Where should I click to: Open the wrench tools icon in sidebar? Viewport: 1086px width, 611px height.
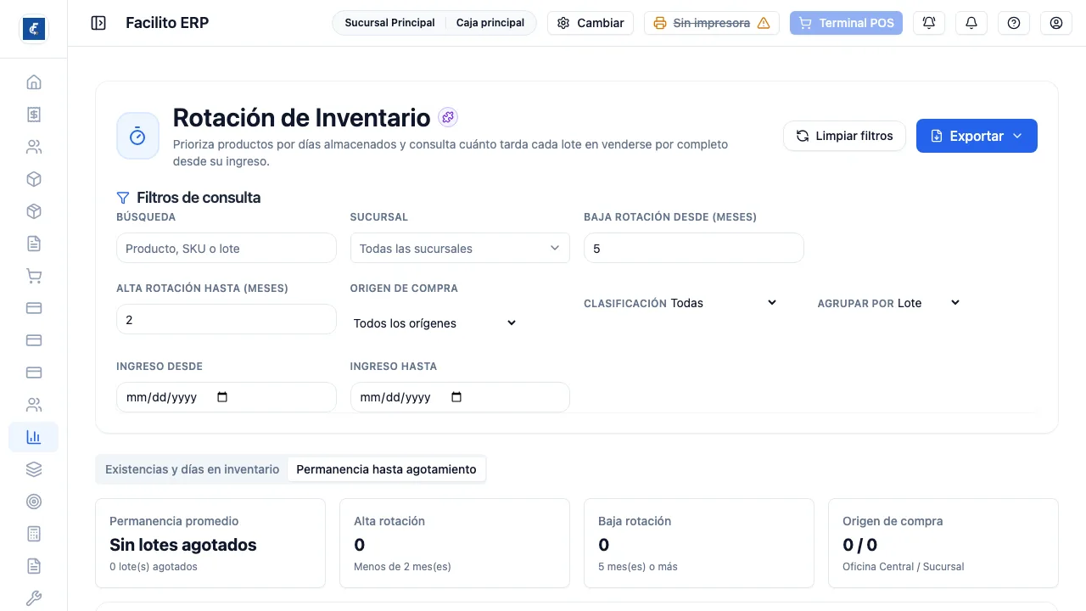click(34, 598)
